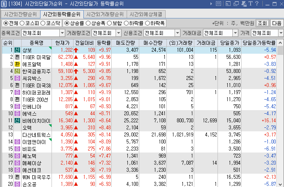Viewport: 284px width, 187px height.
Task: Toggle the pin lock icon in title bar
Action: [x=244, y=4]
